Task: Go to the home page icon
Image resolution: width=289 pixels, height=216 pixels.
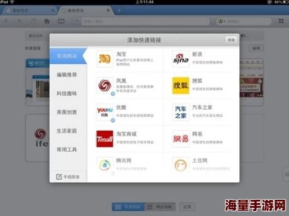Action: pyautogui.click(x=47, y=21)
